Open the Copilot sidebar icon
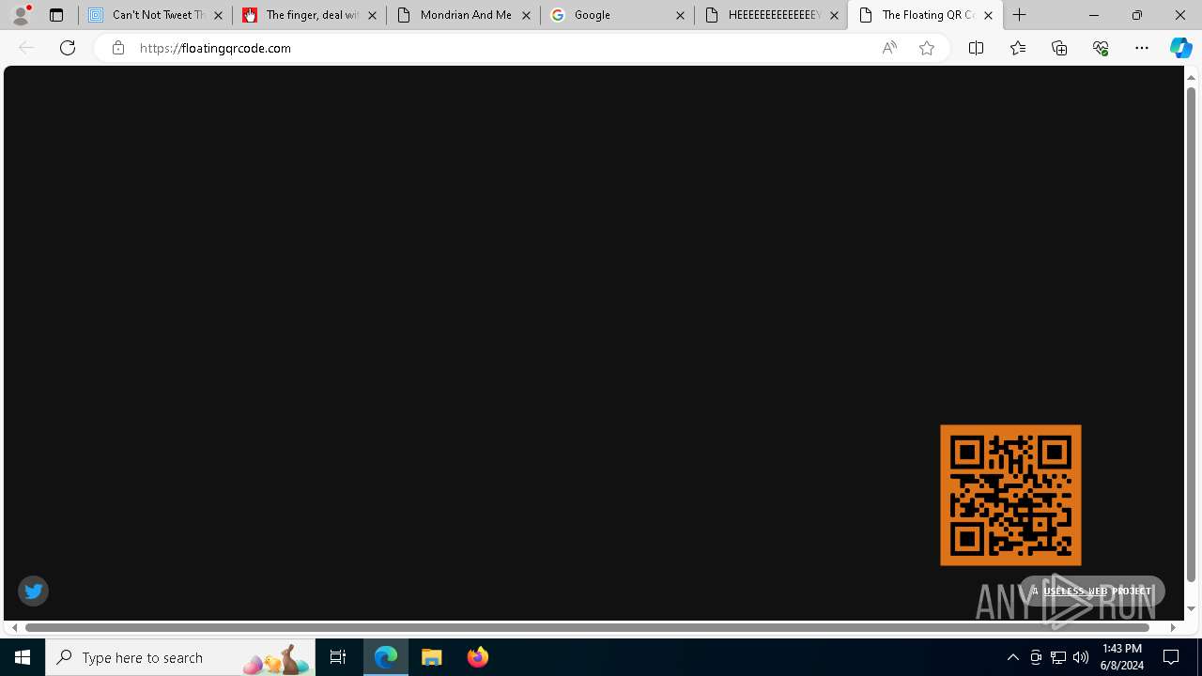Screen dimensions: 1202x676 (1180, 48)
